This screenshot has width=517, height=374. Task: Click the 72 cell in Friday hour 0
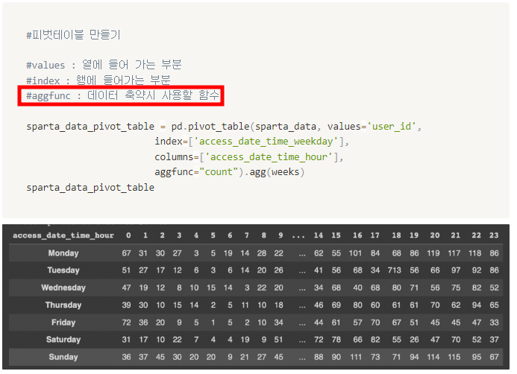126,323
